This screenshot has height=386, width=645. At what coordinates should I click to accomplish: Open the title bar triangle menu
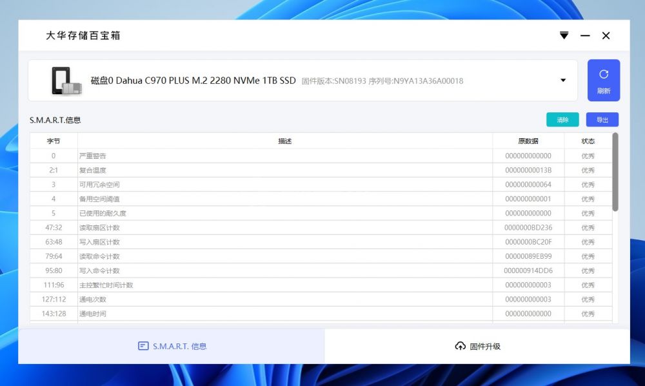point(564,36)
